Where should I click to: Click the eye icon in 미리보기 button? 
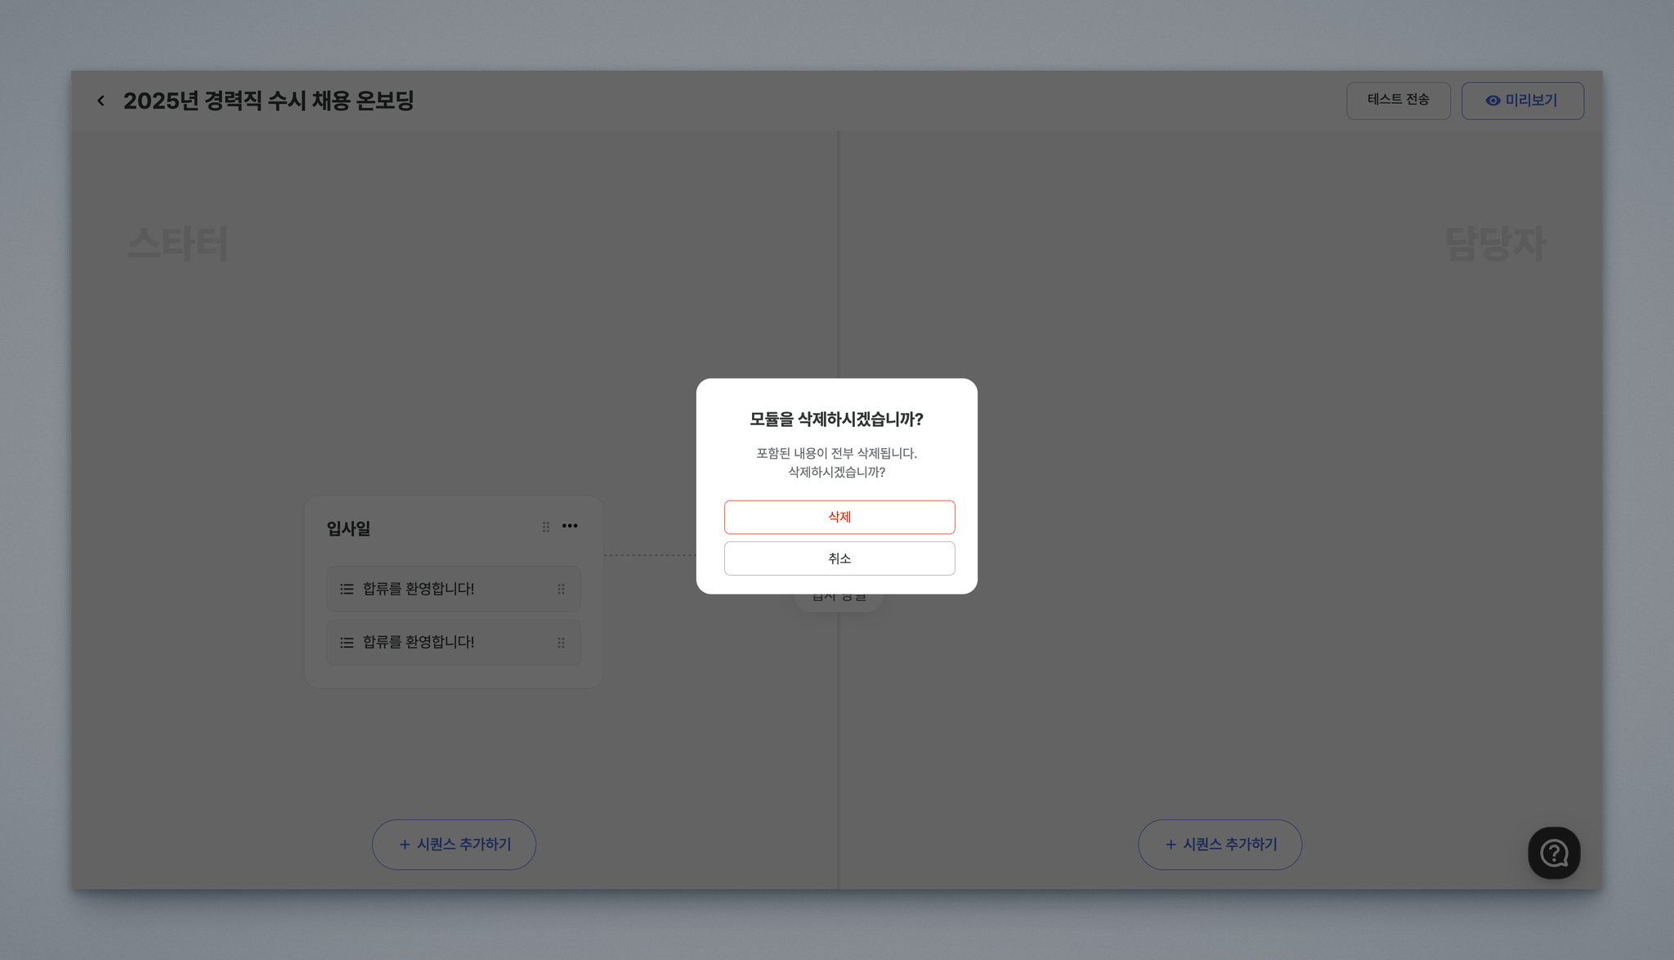pyautogui.click(x=1493, y=101)
